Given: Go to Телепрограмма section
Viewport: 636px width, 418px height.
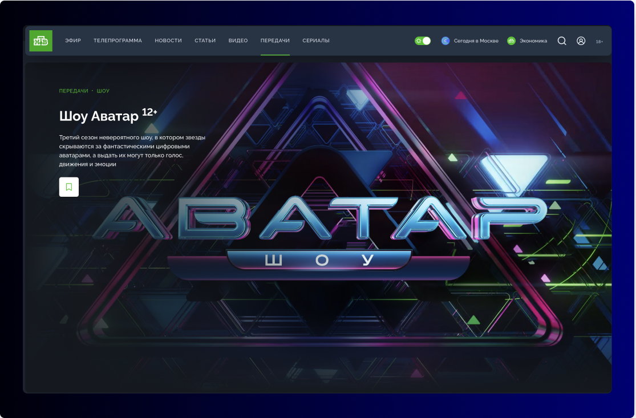Looking at the screenshot, I should [x=118, y=40].
